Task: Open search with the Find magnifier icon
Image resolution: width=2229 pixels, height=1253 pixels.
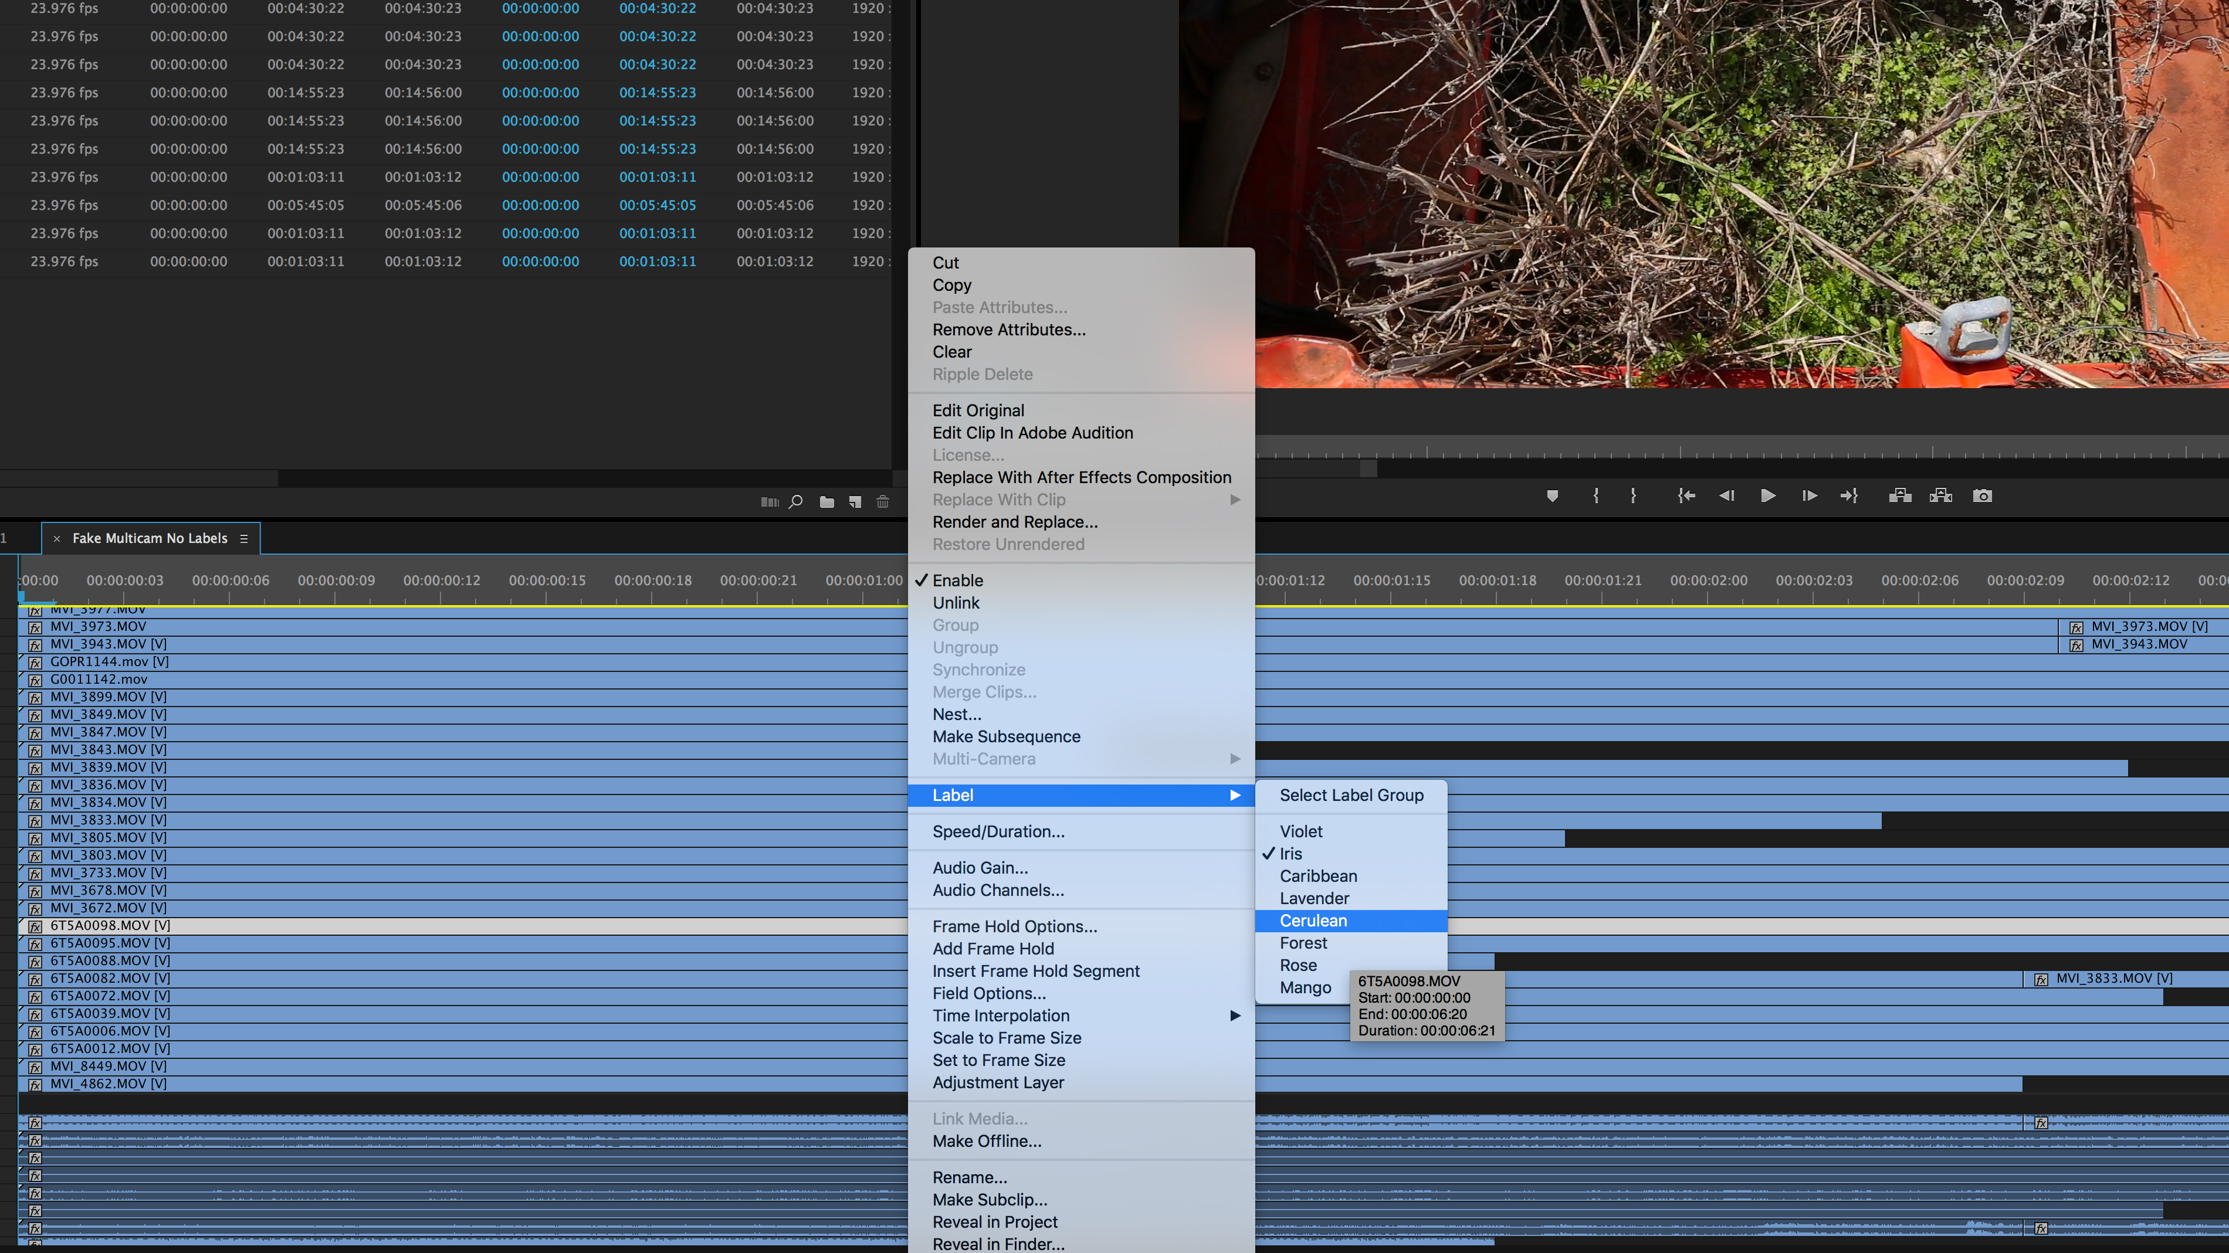Action: pos(795,501)
